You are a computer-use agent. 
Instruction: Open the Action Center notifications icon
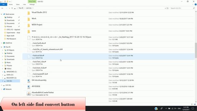[193, 109]
